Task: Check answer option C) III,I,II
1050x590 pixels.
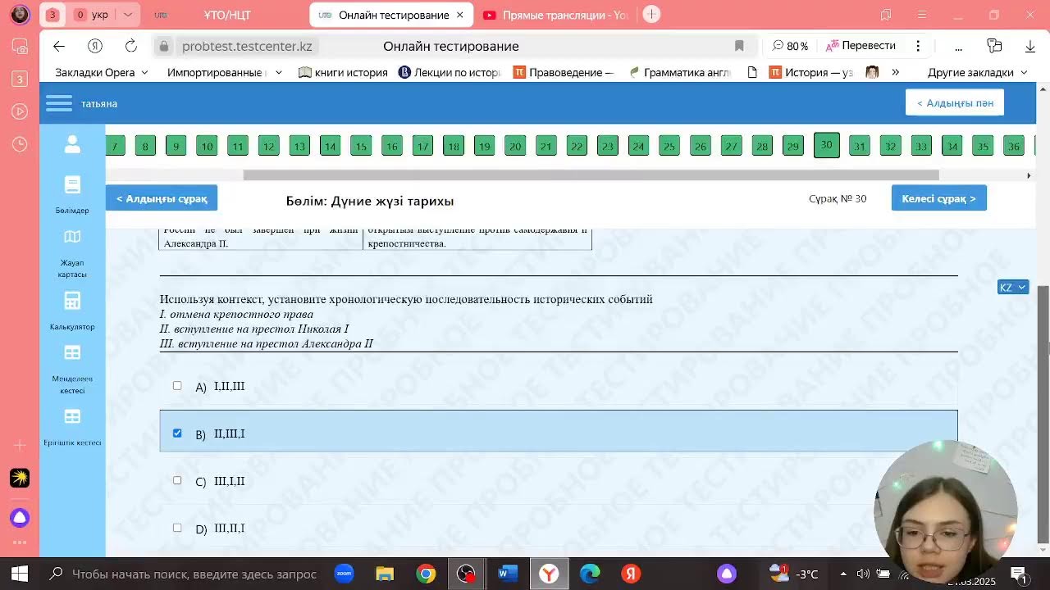Action: [177, 481]
